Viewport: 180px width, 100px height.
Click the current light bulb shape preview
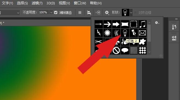125,12
